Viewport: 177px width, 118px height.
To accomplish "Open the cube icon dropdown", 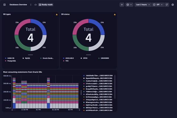I will [x=129, y=5].
